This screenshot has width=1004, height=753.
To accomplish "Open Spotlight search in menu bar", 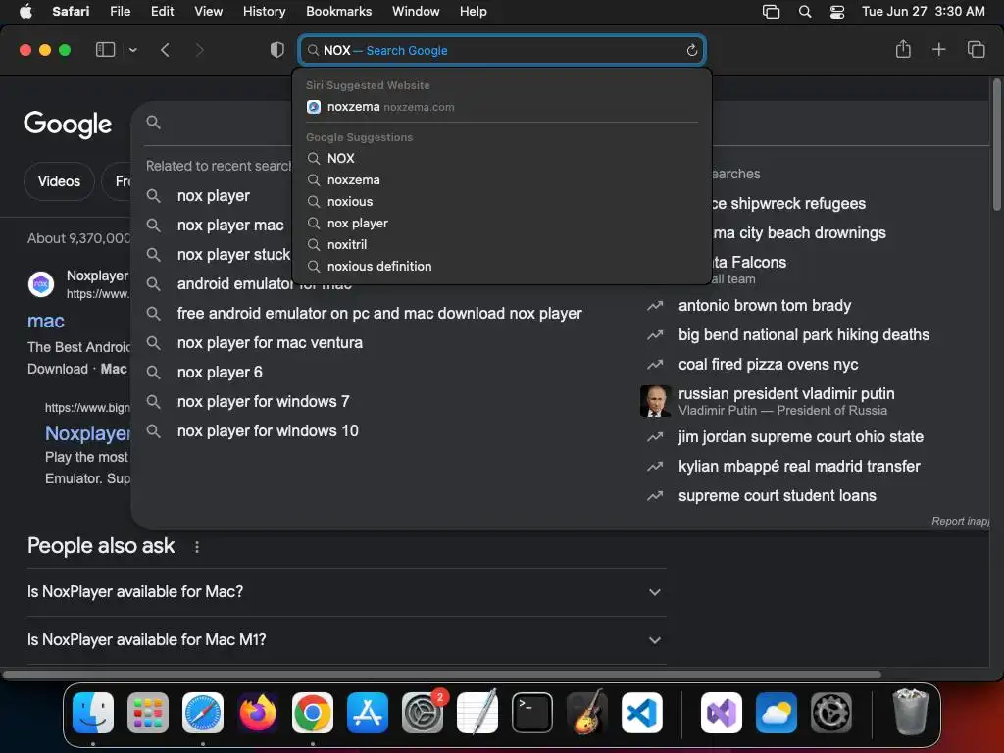I will [805, 12].
